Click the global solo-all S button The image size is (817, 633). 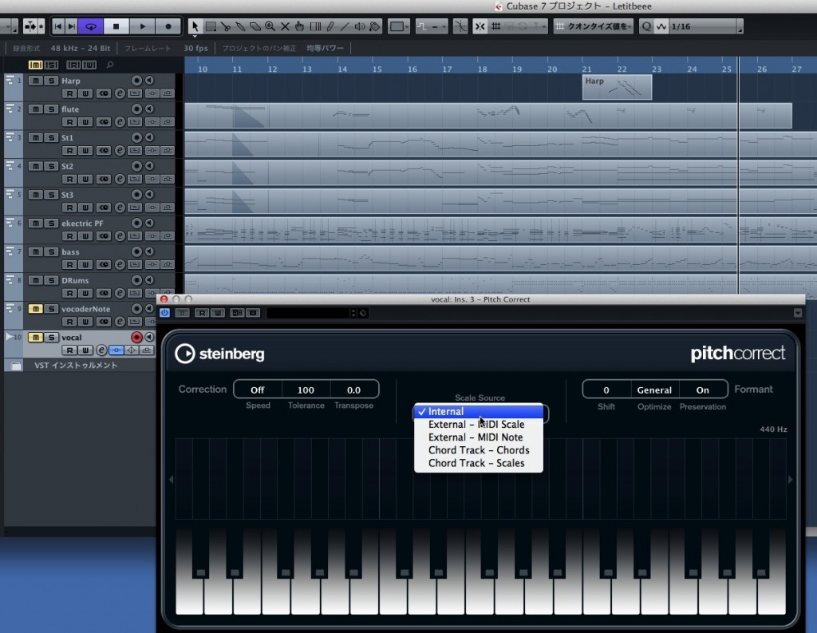[x=51, y=65]
